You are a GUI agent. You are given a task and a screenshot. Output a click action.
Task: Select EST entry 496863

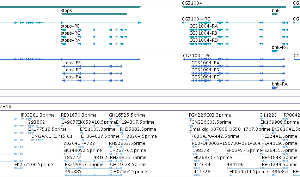click(280, 172)
